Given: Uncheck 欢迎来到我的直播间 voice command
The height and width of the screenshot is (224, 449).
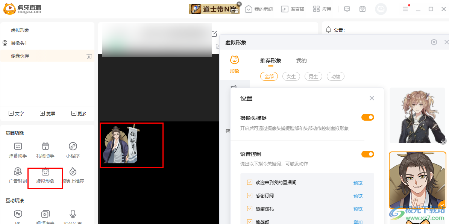Looking at the screenshot, I should click(250, 183).
